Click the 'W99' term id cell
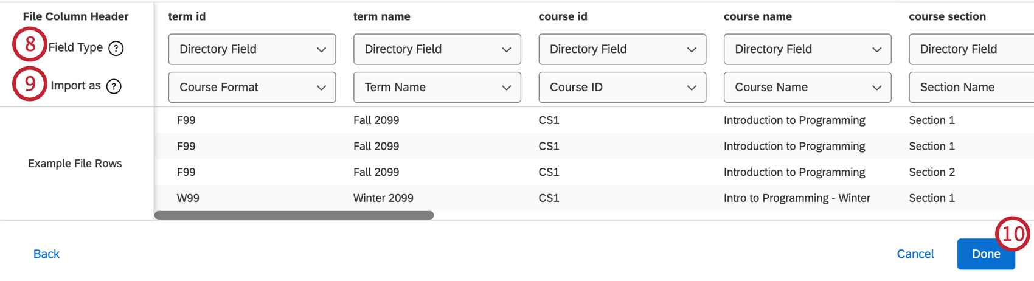Image resolution: width=1034 pixels, height=281 pixels. point(188,198)
